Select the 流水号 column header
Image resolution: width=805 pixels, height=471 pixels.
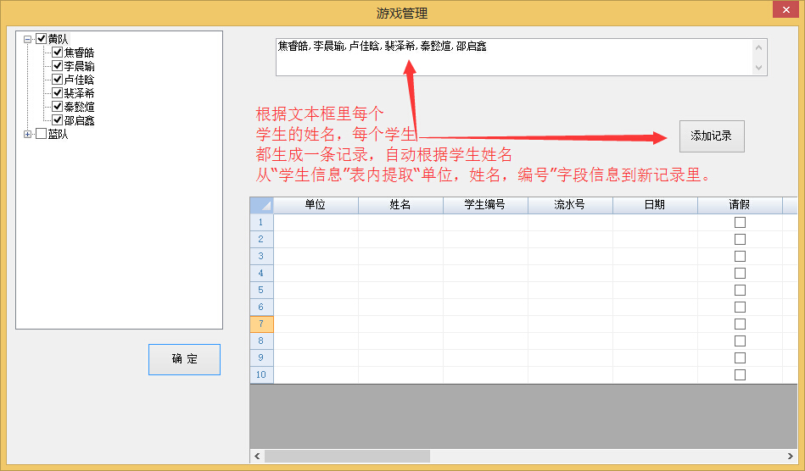pos(570,205)
